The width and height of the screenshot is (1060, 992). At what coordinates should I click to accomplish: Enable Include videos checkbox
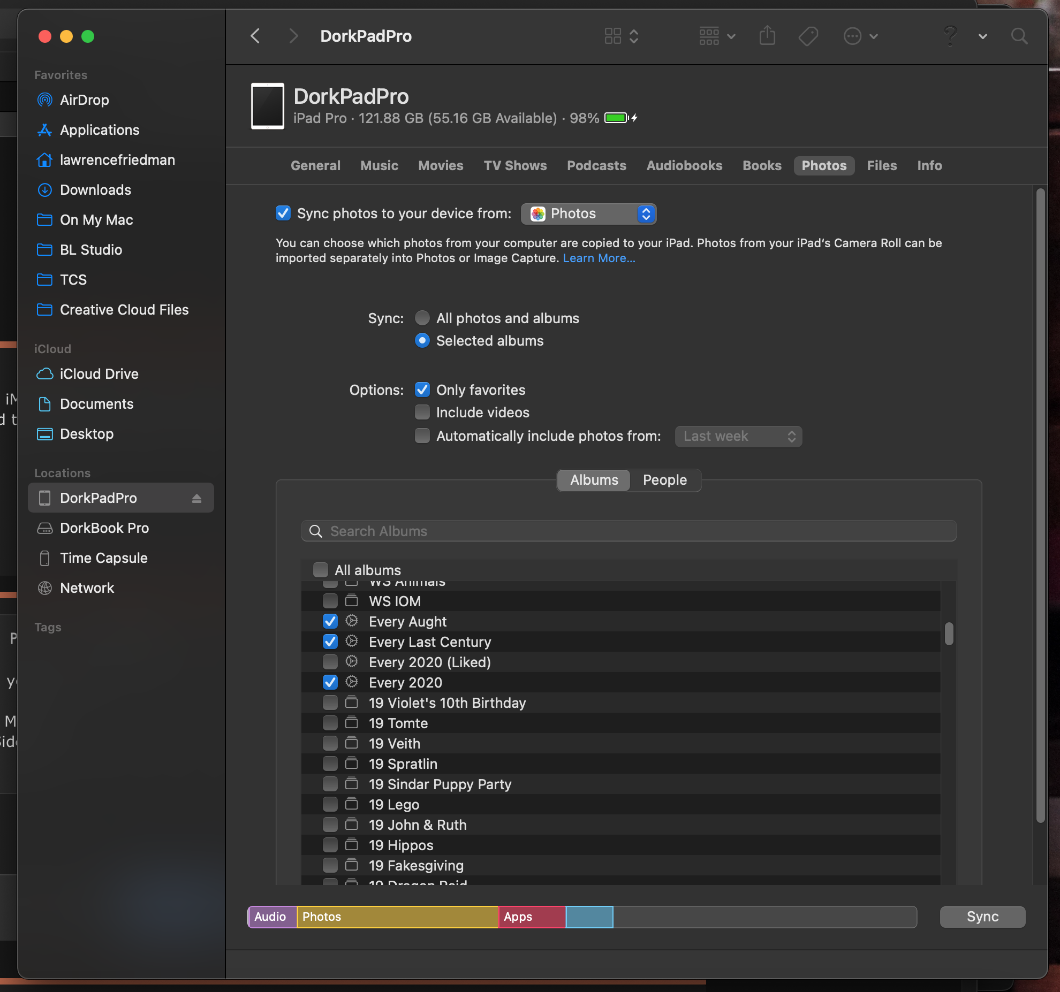pos(422,413)
